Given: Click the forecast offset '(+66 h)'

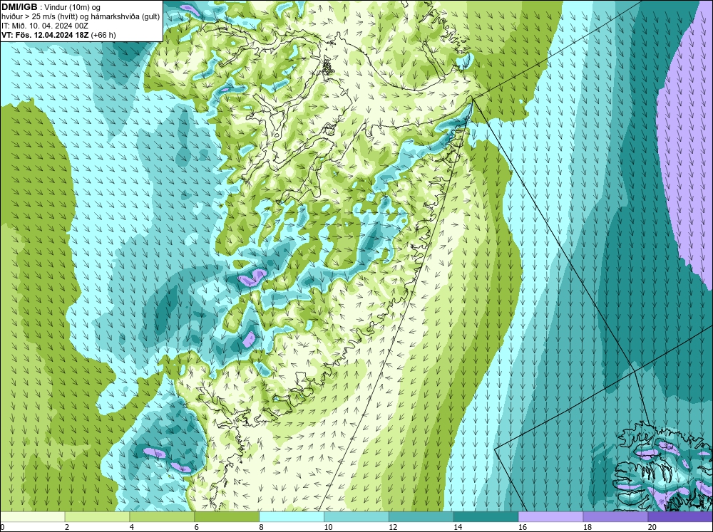Looking at the screenshot, I should pos(103,34).
